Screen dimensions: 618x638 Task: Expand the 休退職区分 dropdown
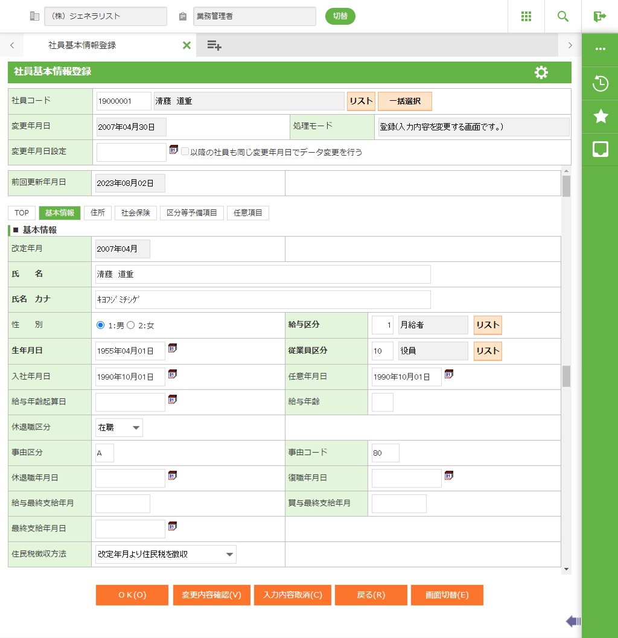pos(119,427)
